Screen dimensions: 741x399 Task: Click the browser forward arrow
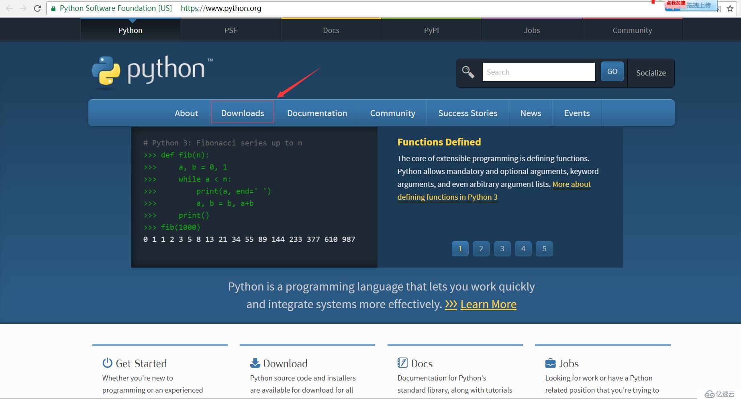coord(23,8)
